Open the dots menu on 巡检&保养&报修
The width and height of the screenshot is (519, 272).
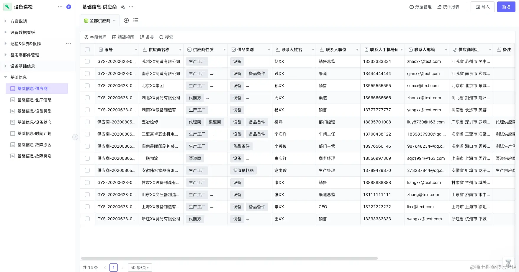pos(68,44)
